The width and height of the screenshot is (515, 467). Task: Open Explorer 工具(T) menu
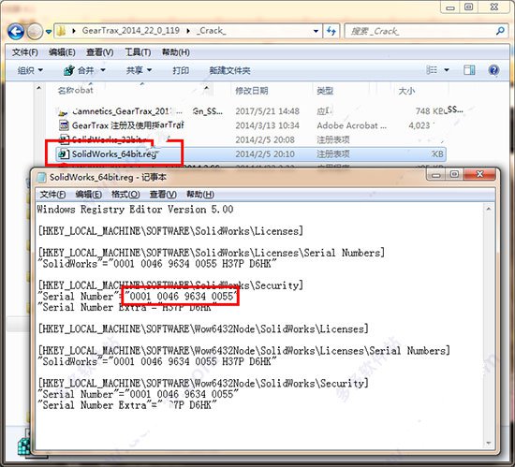coord(138,52)
